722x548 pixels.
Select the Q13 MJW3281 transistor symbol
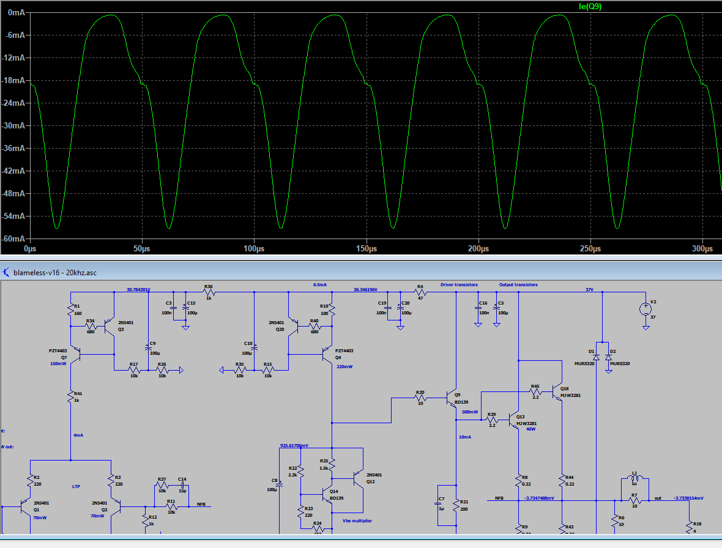(x=513, y=420)
